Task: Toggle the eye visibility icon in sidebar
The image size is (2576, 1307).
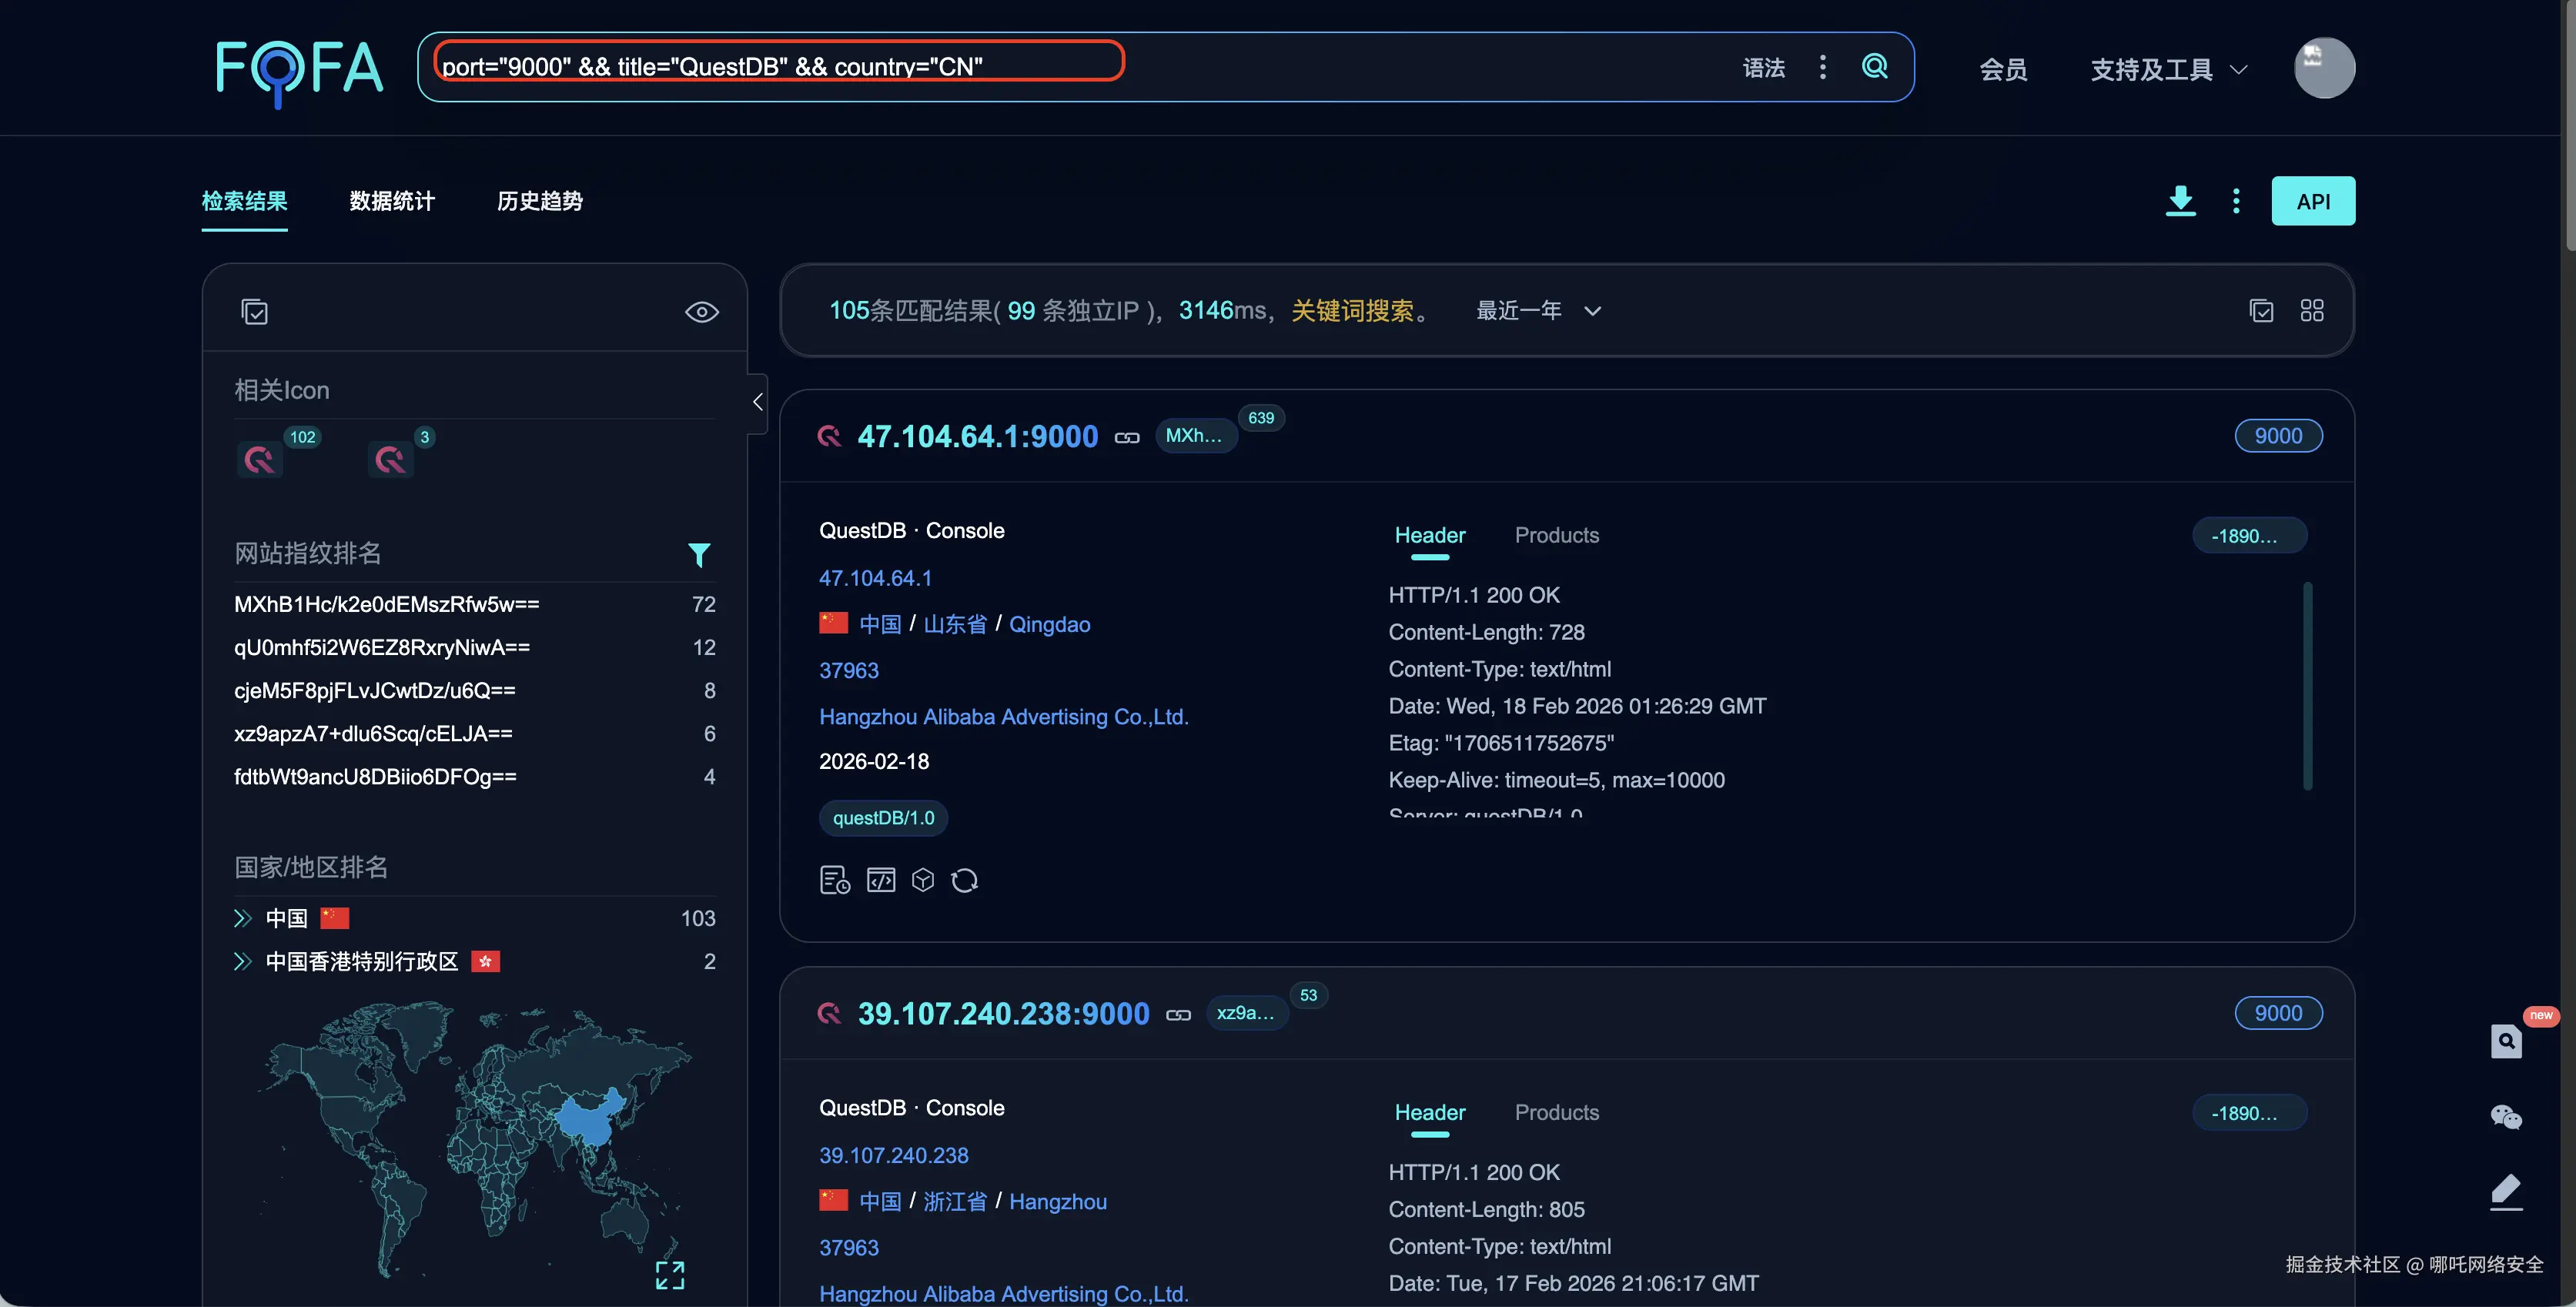Action: pos(701,312)
